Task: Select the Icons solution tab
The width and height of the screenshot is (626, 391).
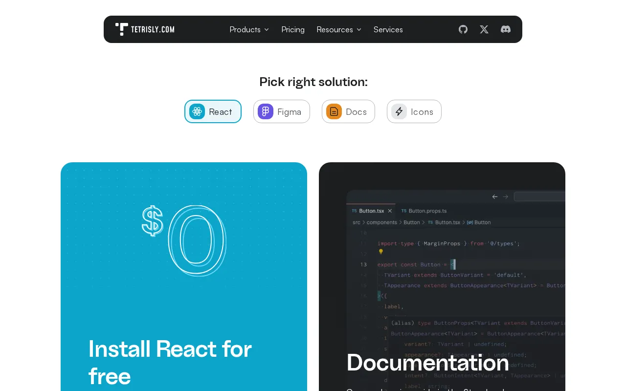Action: (x=414, y=111)
